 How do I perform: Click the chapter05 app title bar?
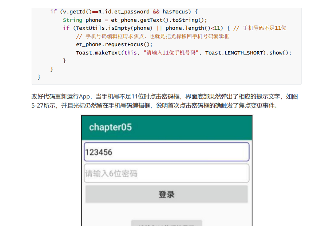(x=167, y=128)
